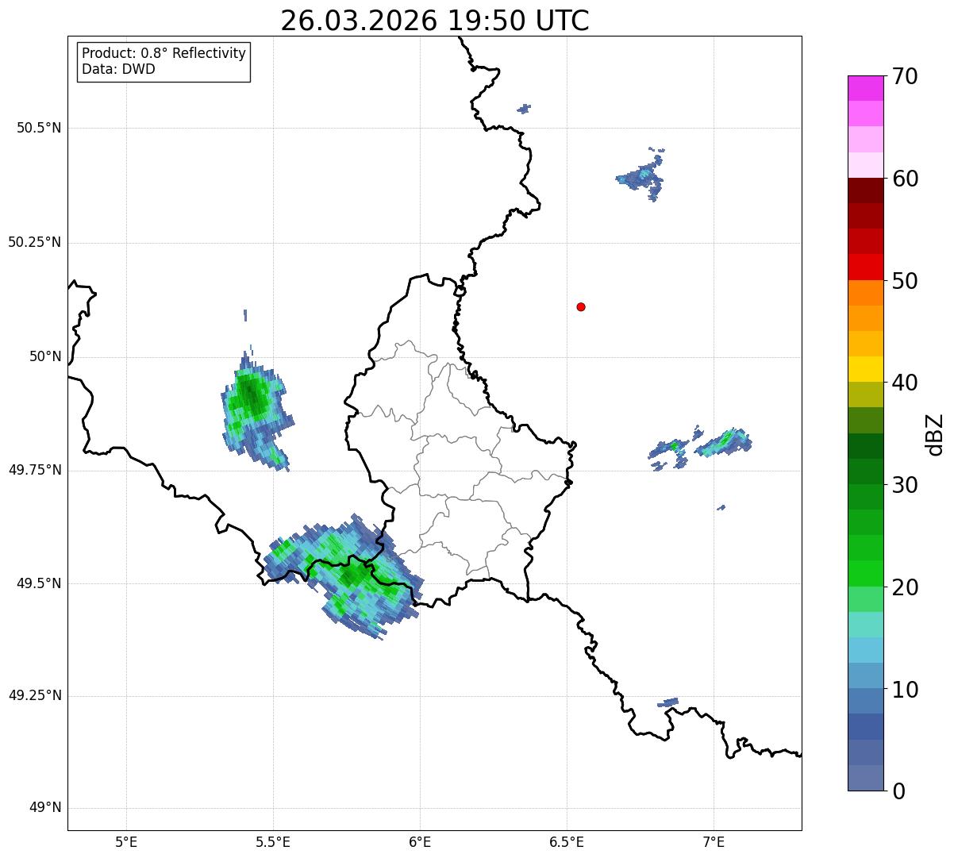Click the tiny echo near 6.85°E 49.25°N
Screen dimensions: 954x858
point(668,702)
